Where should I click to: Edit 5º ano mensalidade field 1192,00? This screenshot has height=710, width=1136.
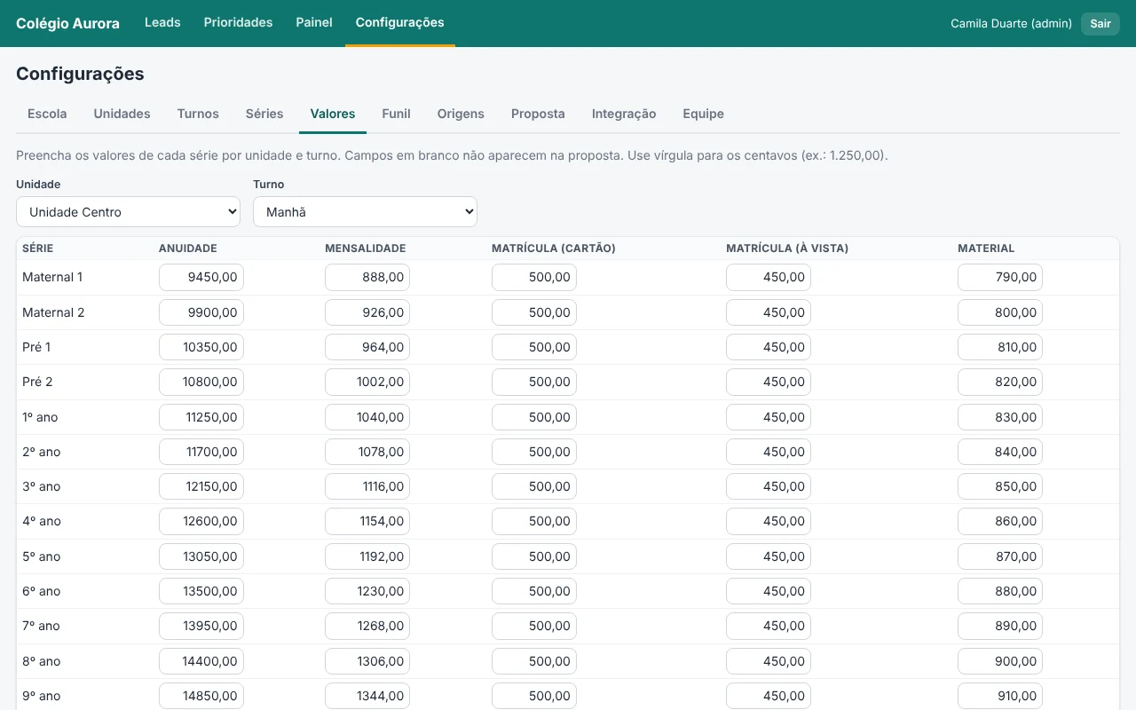tap(367, 556)
